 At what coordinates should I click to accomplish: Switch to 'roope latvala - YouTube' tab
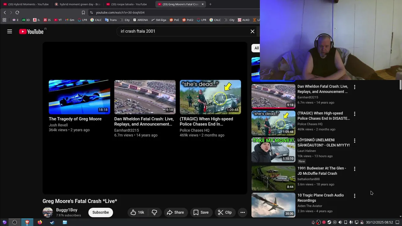click(x=129, y=4)
